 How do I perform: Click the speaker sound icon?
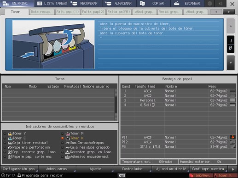[x=221, y=3]
